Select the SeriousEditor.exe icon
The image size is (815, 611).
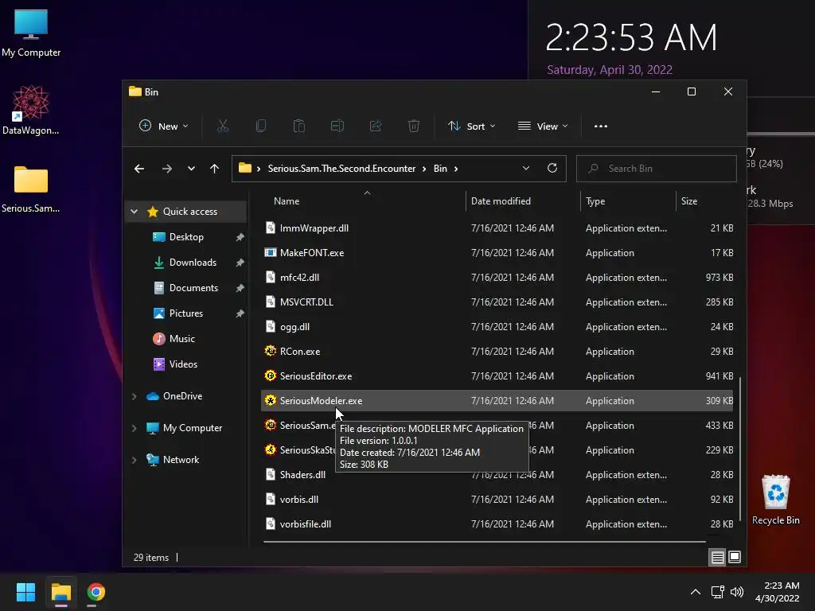271,376
